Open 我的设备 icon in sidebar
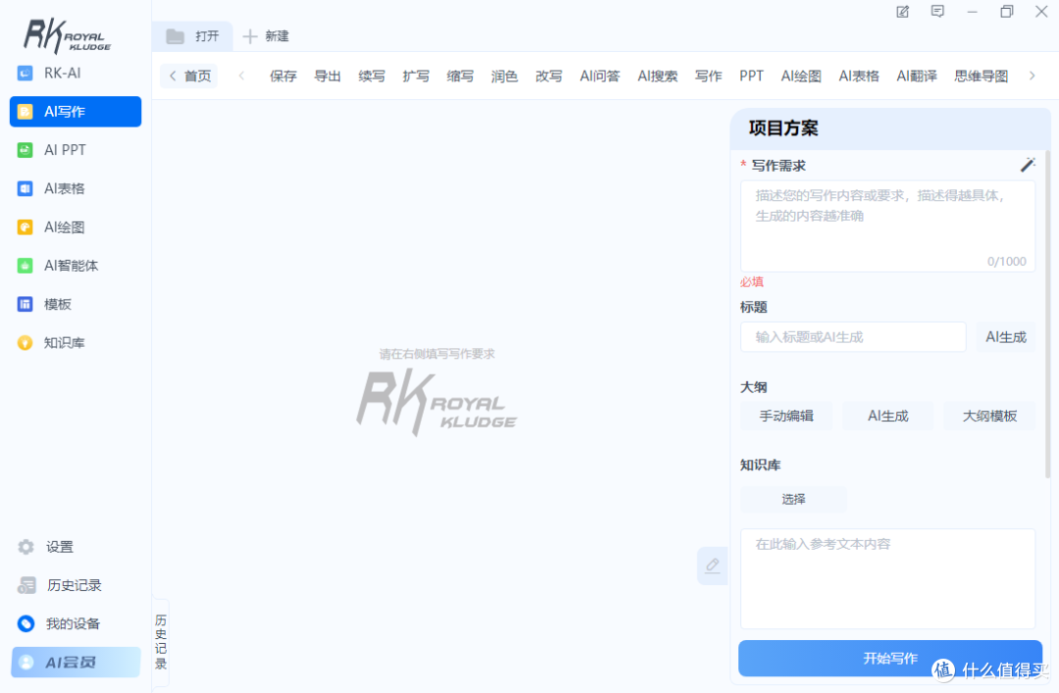The height and width of the screenshot is (693, 1059). tap(25, 623)
